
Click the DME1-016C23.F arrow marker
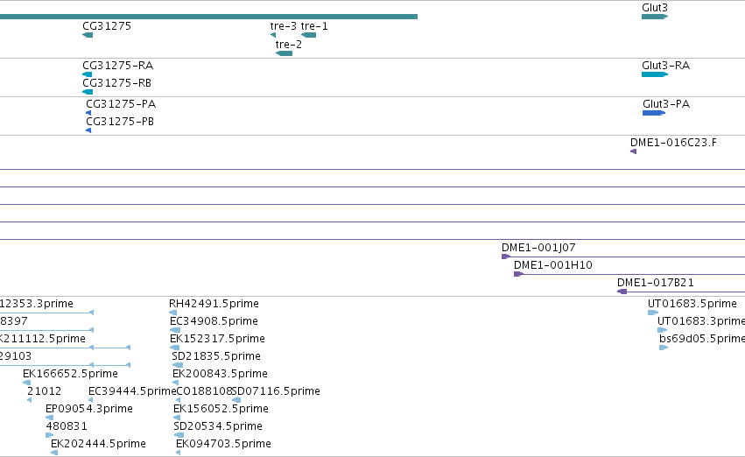pos(633,151)
